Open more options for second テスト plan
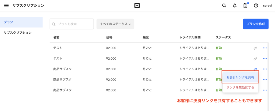Image resolution: width=275 pixels, height=111 pixels. tap(265, 59)
